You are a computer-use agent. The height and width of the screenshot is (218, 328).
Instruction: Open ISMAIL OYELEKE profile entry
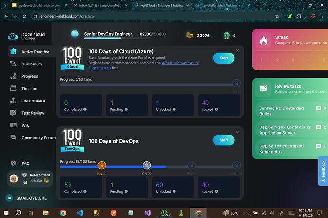[26, 198]
